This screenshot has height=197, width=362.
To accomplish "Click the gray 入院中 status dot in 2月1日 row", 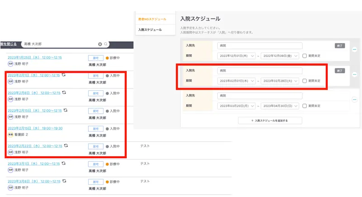I will coord(107,76).
